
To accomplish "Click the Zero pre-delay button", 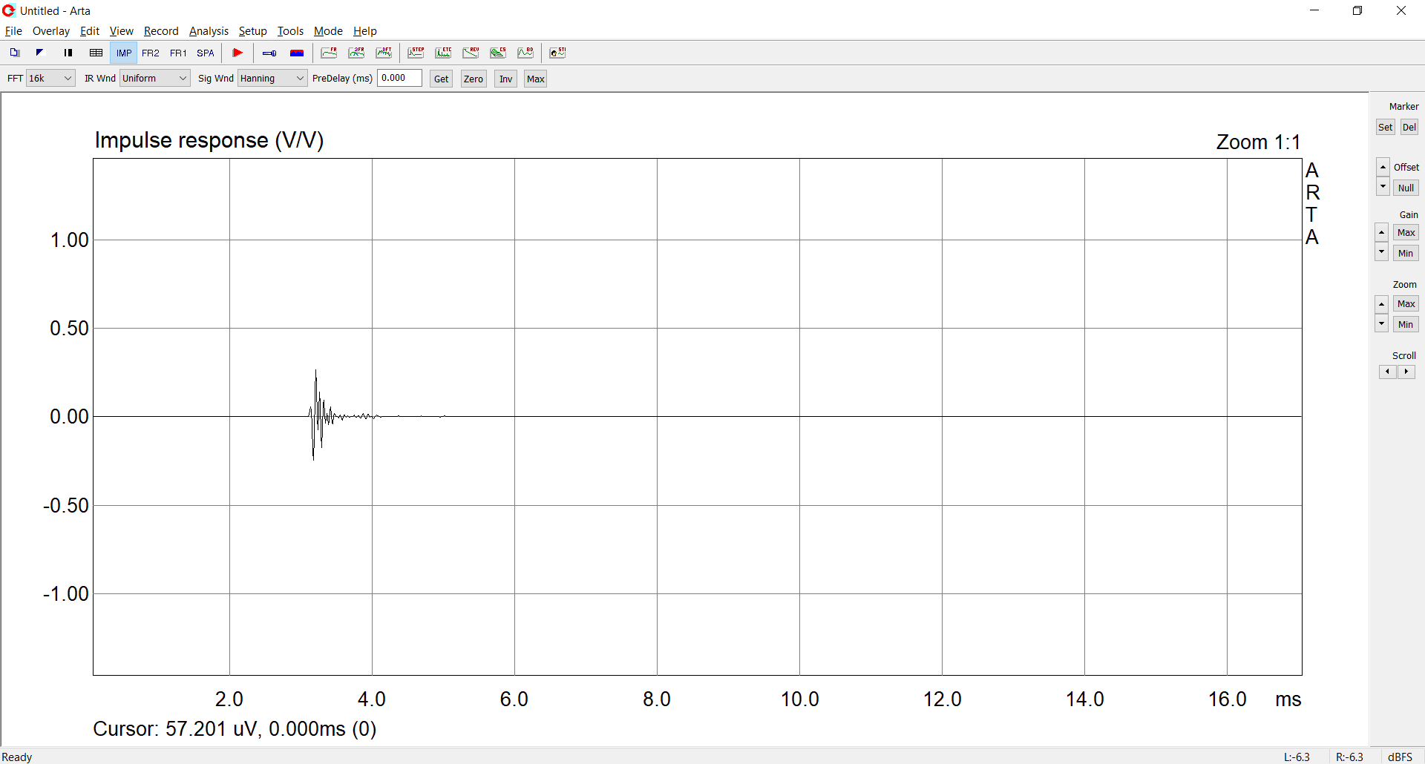I will (x=474, y=79).
